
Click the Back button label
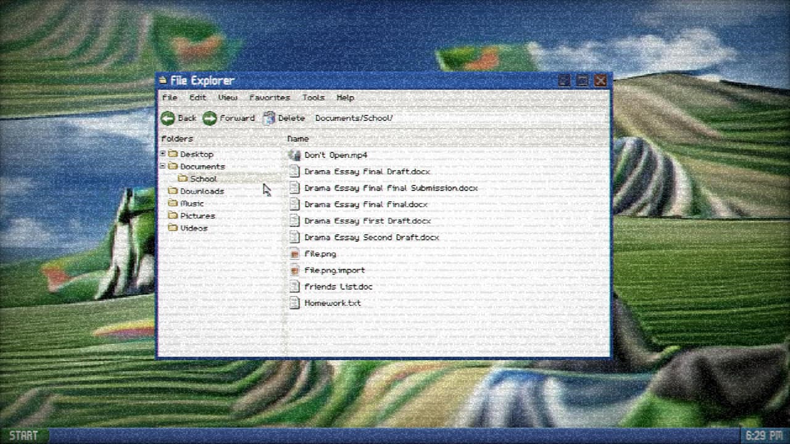[x=187, y=118]
